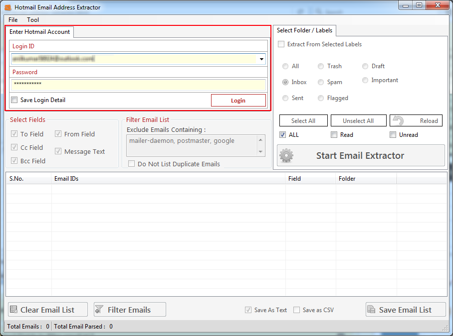Click the S.No. column header

click(x=28, y=179)
